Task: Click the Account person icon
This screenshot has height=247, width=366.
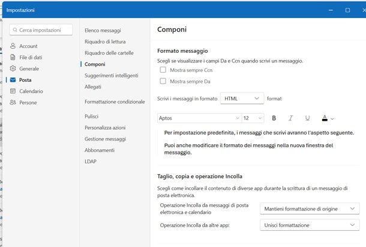Action: [x=13, y=46]
